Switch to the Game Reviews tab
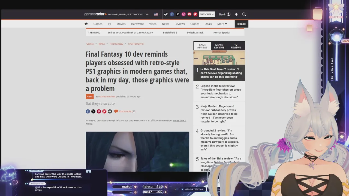 point(202,46)
